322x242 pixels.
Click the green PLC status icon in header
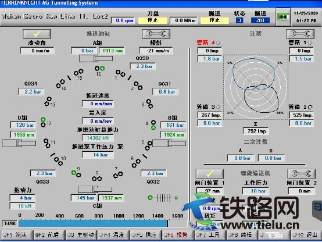pos(283,17)
